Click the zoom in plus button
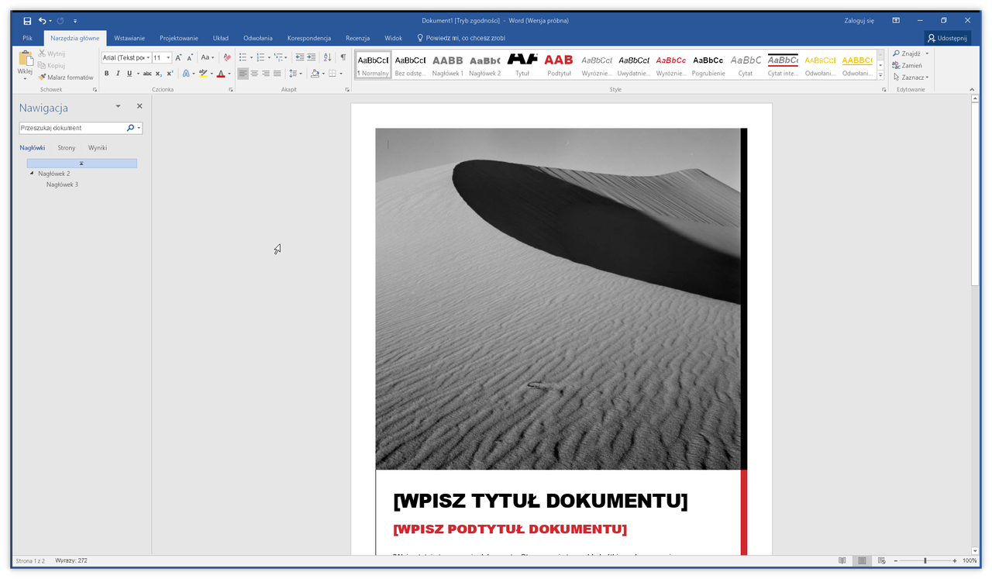Image resolution: width=992 pixels, height=579 pixels. (x=956, y=560)
